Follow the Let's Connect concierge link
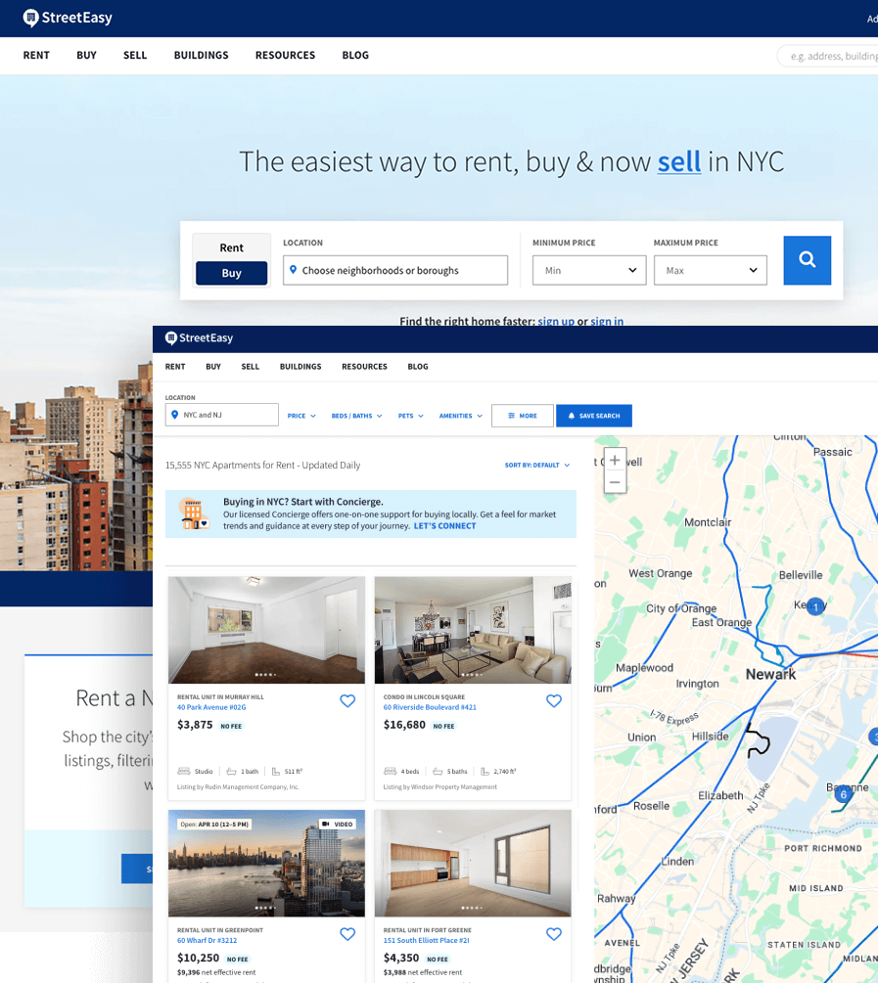This screenshot has width=878, height=983. click(444, 526)
